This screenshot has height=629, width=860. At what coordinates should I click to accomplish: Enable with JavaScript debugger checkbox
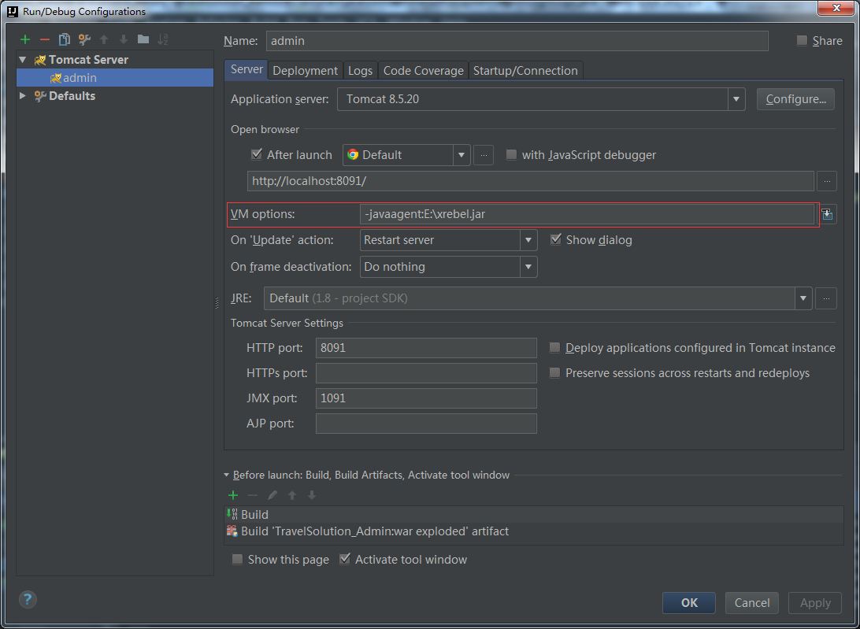[511, 154]
